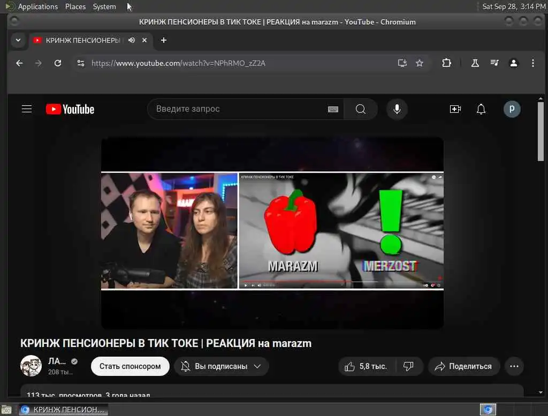Click the clock Sat Sep 28 3:14 PM
This screenshot has width=548, height=416.
click(x=513, y=6)
